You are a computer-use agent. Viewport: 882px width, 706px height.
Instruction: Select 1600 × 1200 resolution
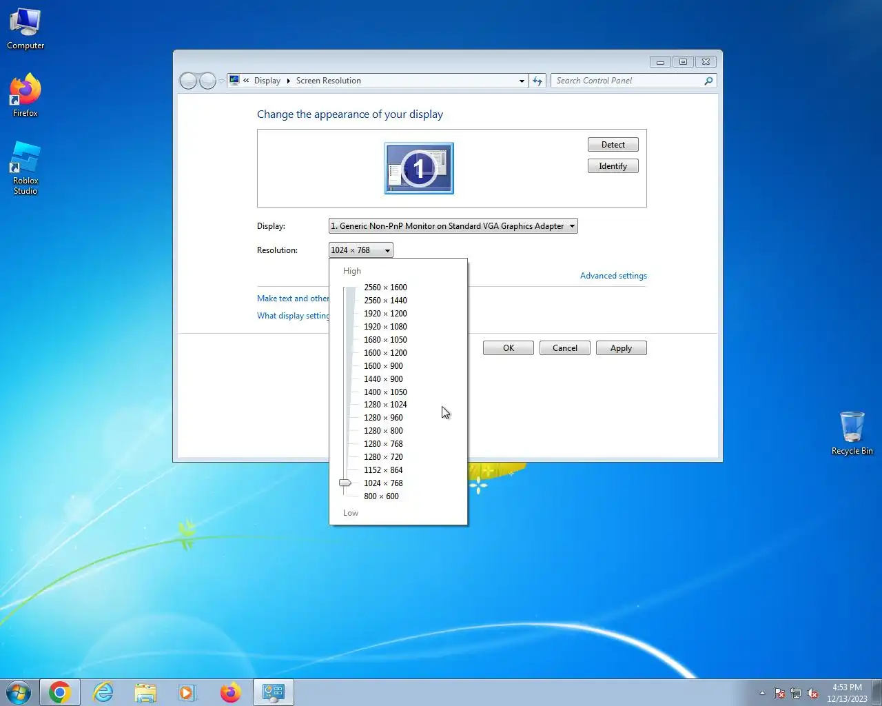click(x=385, y=353)
